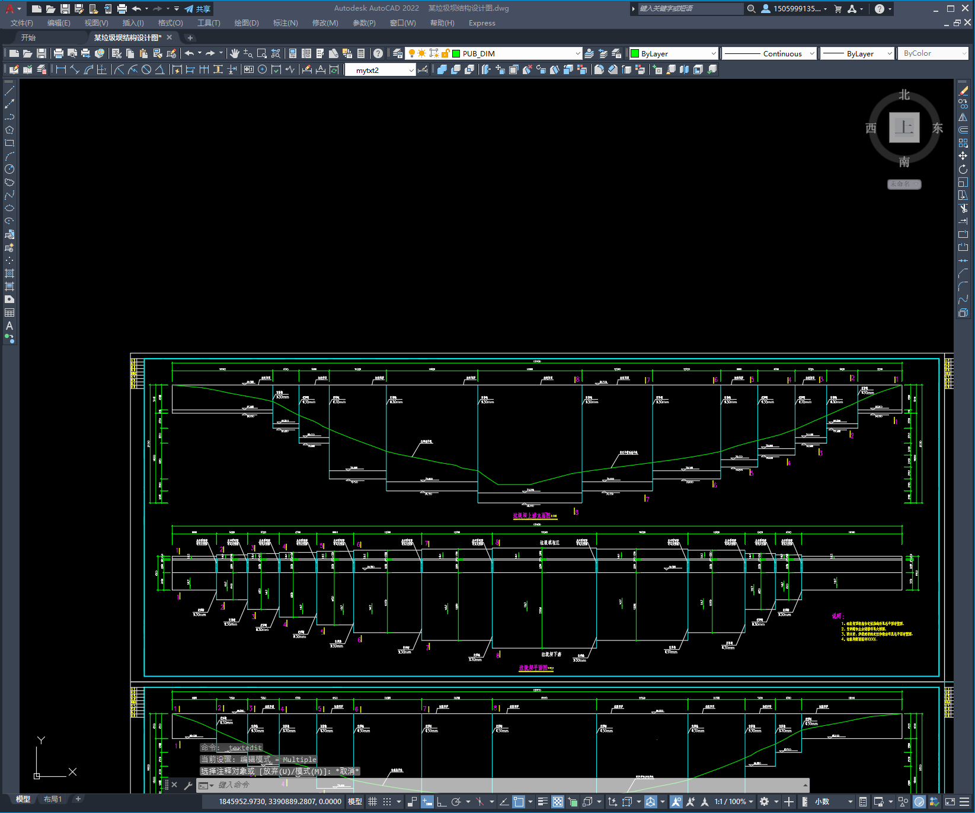
Task: Select the Multiline Text 'A' tool
Action: coord(9,326)
